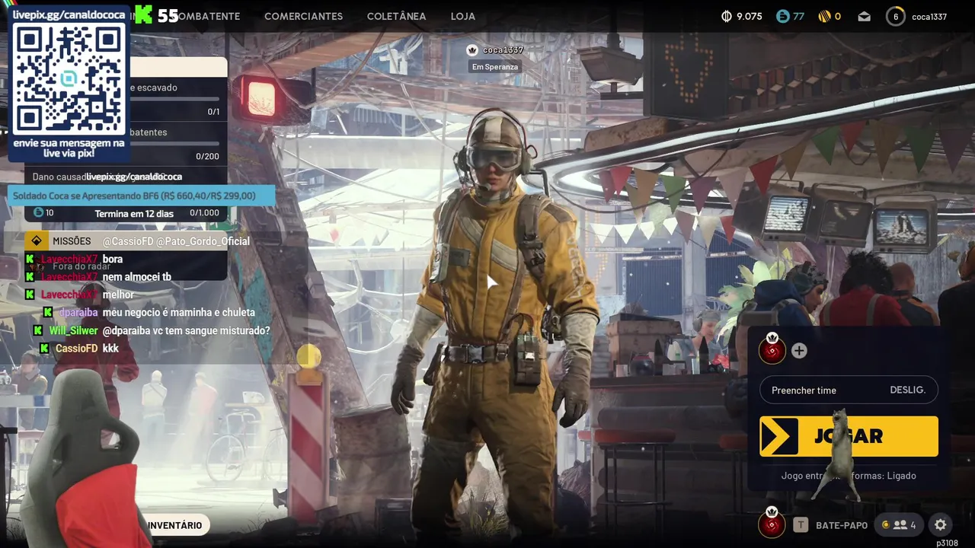The width and height of the screenshot is (975, 548).
Task: Open the level 6 profile ring
Action: [896, 16]
